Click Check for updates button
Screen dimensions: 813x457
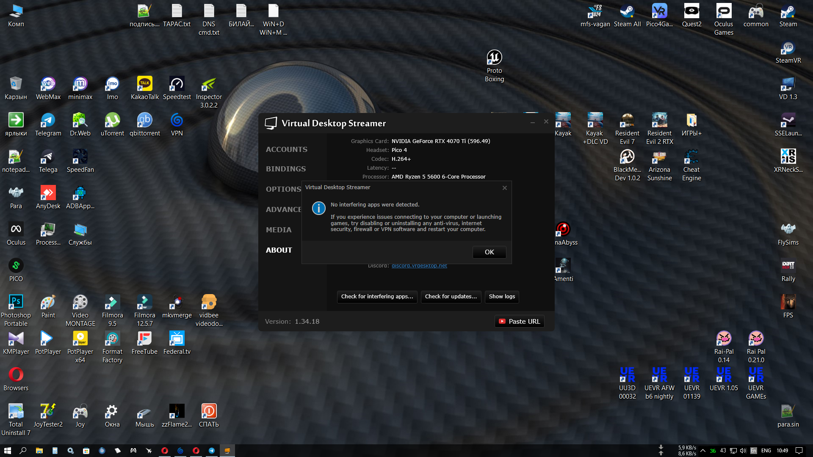tap(451, 297)
